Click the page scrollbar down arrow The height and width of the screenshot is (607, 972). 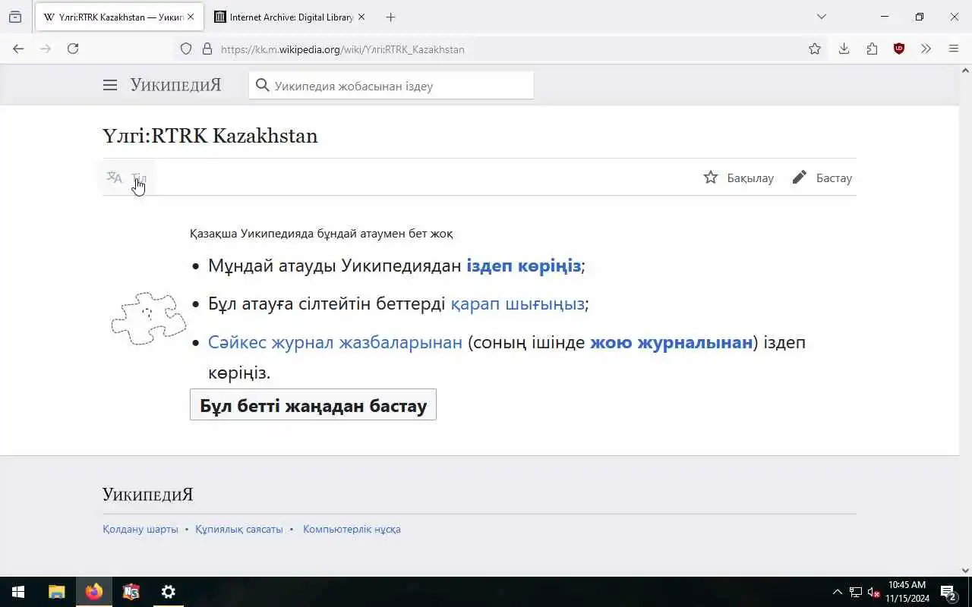point(965,571)
